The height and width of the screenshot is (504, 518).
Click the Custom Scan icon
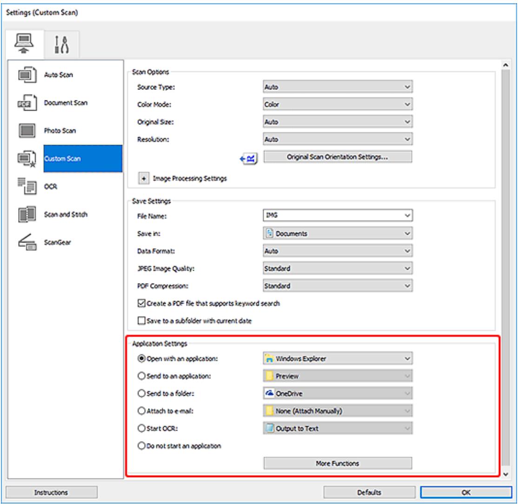coord(27,159)
